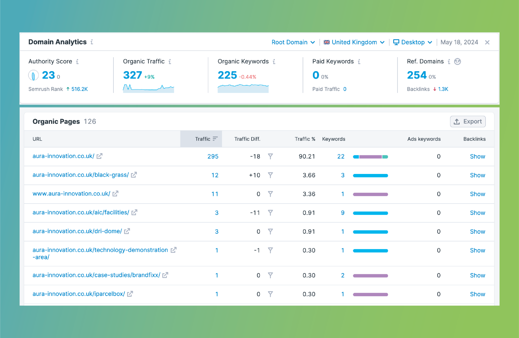Close the Domain Analytics panel
Viewport: 519px width, 338px height.
coord(487,42)
